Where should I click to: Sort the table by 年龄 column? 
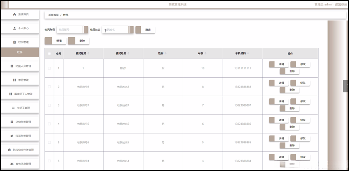click(206, 54)
